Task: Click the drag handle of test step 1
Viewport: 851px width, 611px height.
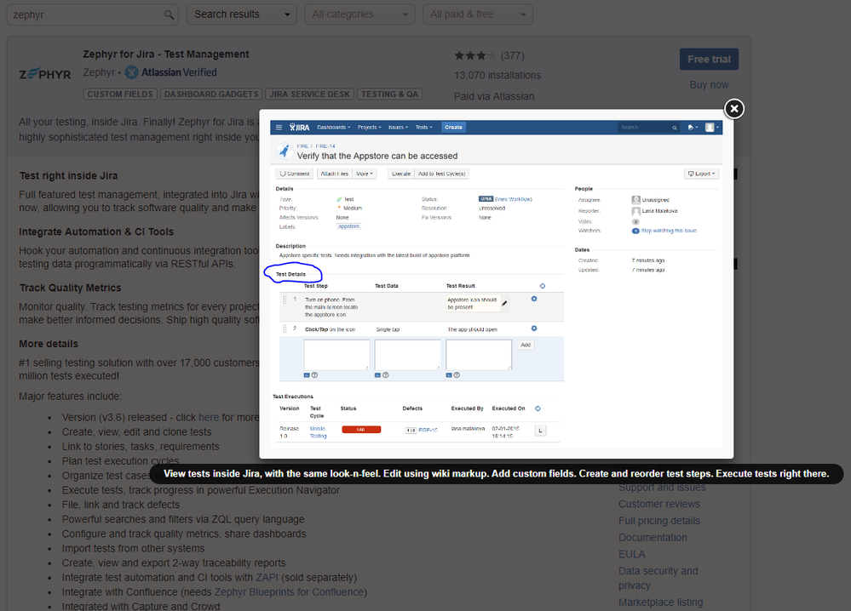Action: point(285,300)
